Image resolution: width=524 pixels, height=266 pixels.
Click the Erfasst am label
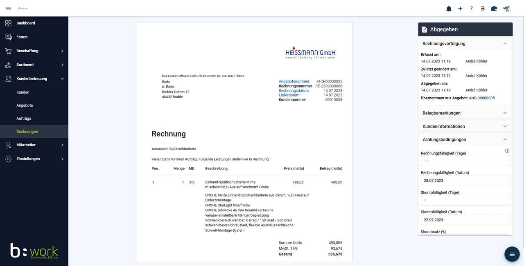click(x=431, y=55)
